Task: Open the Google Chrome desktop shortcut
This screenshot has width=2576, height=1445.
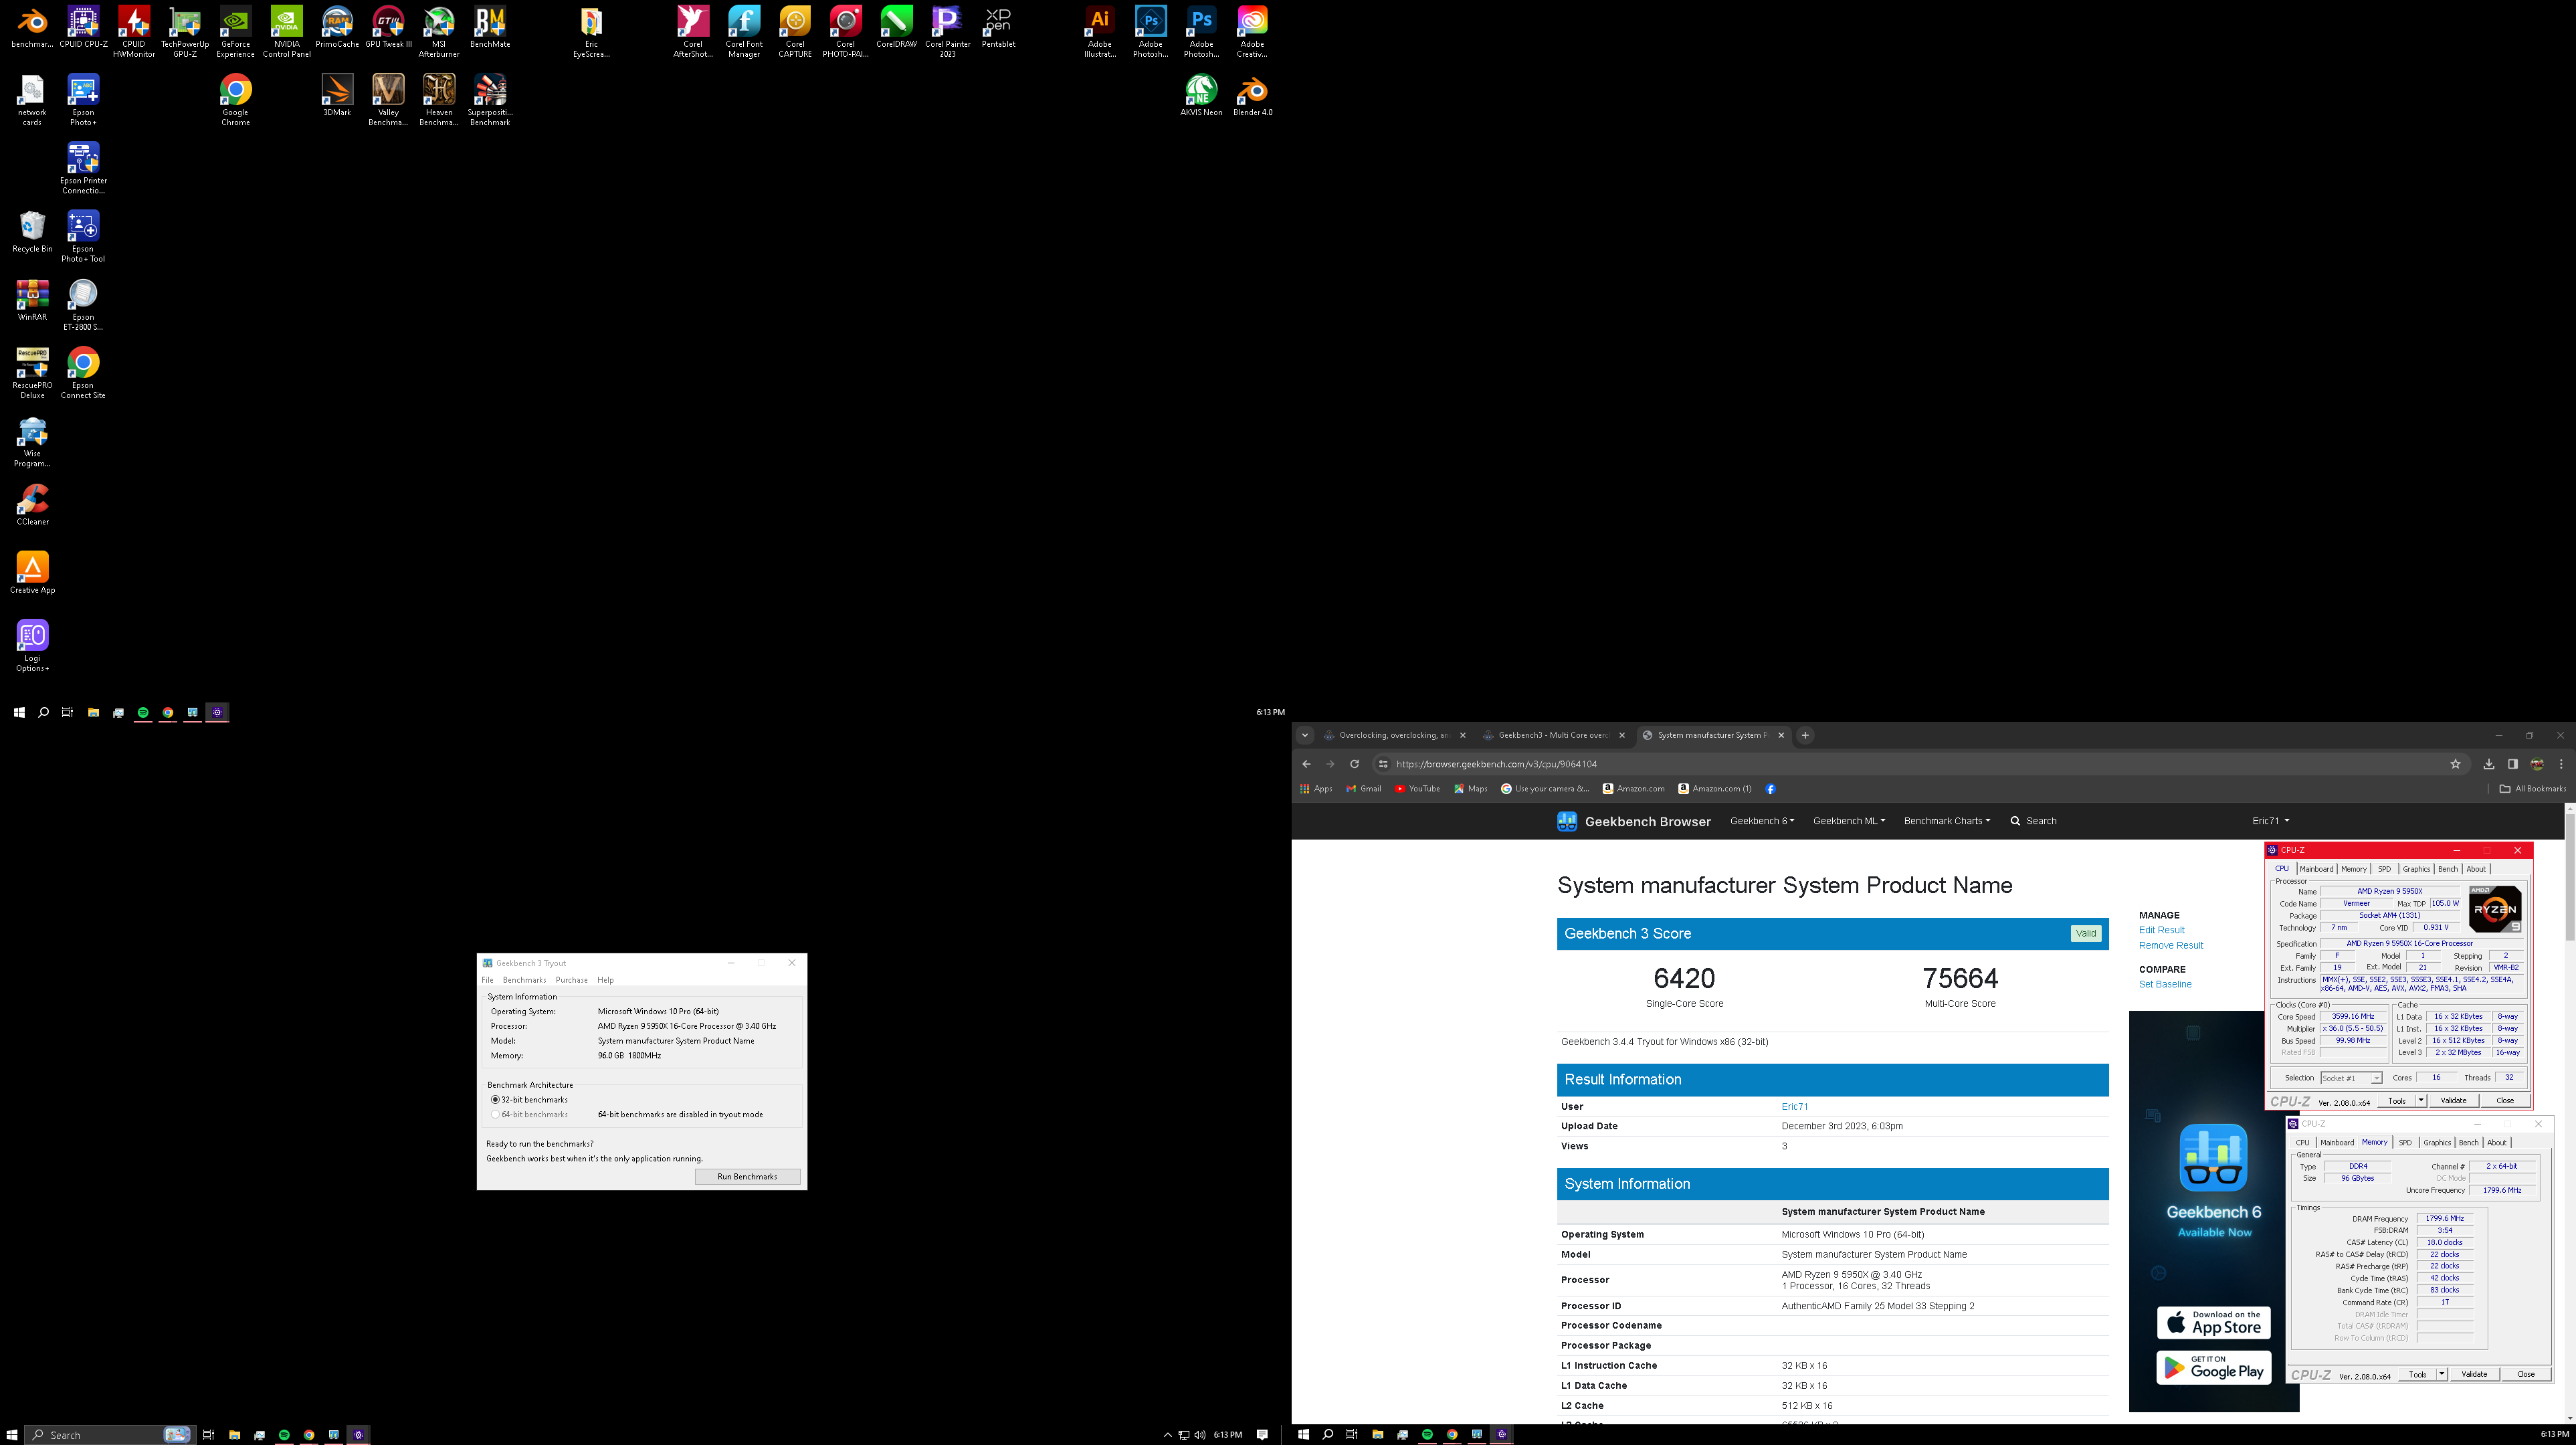Action: coord(236,100)
